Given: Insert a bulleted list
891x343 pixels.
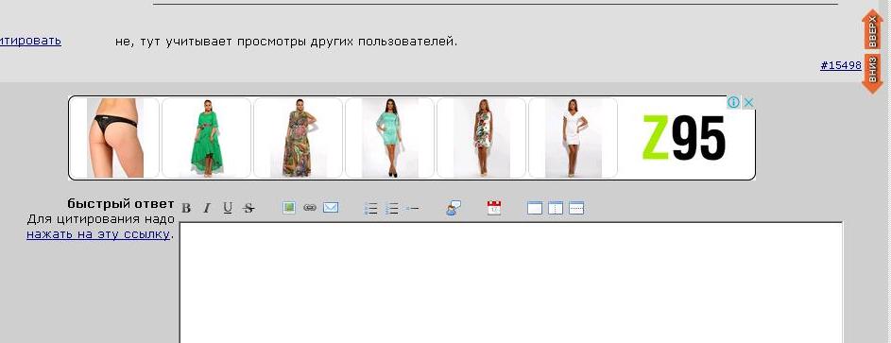Looking at the screenshot, I should [370, 209].
